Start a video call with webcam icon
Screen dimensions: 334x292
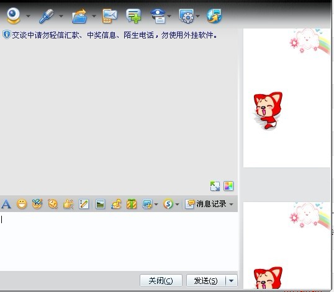pos(14,15)
